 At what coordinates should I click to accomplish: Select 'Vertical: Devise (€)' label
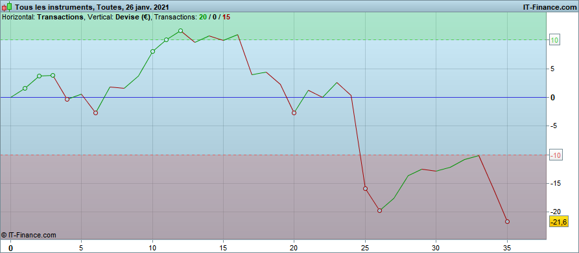coord(119,17)
